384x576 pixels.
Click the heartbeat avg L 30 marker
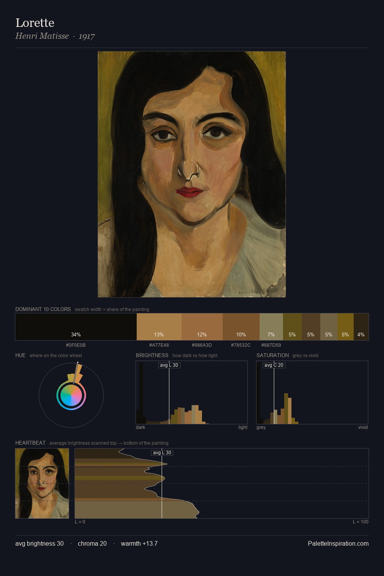[162, 453]
